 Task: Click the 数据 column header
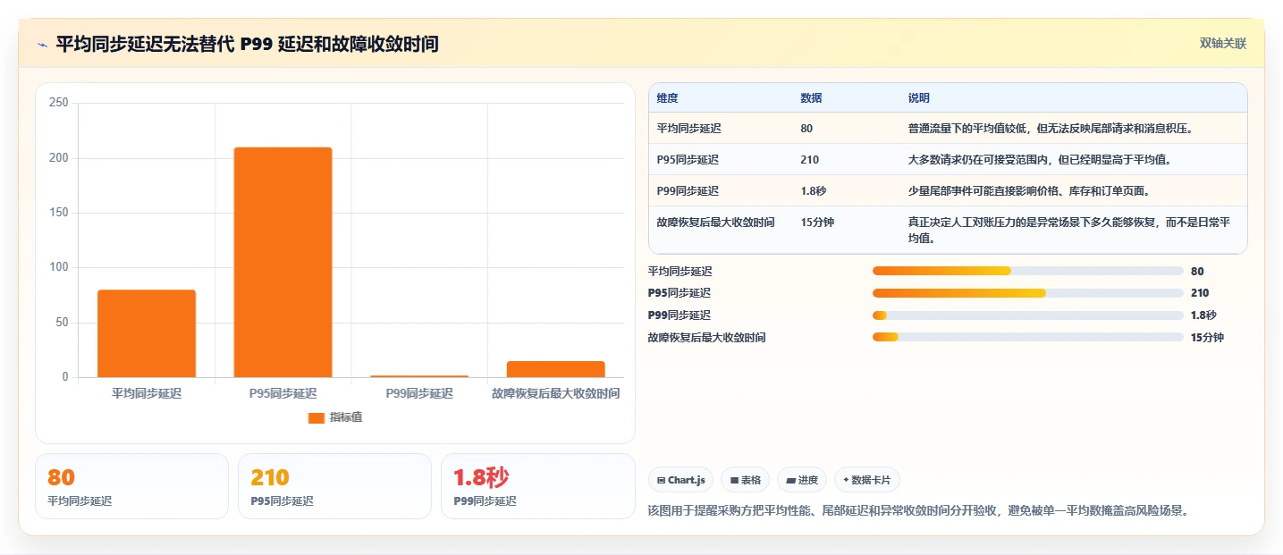coord(811,98)
